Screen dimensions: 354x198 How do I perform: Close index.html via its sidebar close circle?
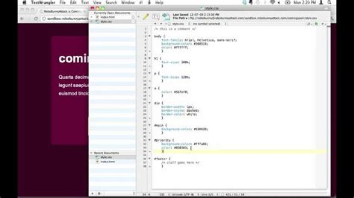(x=133, y=17)
